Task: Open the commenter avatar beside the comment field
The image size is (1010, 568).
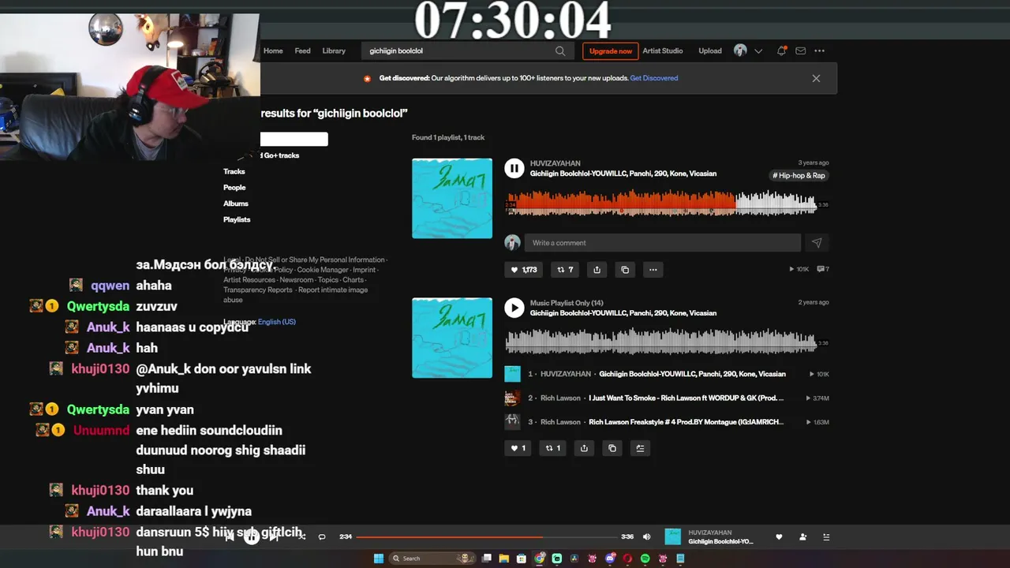Action: click(x=513, y=242)
